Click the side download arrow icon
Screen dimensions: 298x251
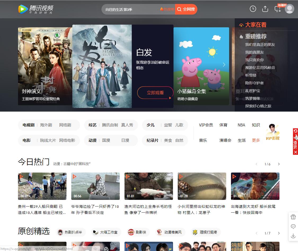click(293, 236)
